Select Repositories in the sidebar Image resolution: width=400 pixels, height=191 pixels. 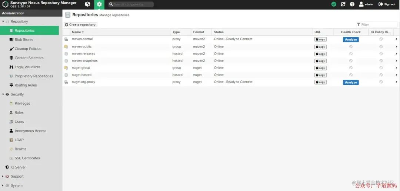(29, 31)
